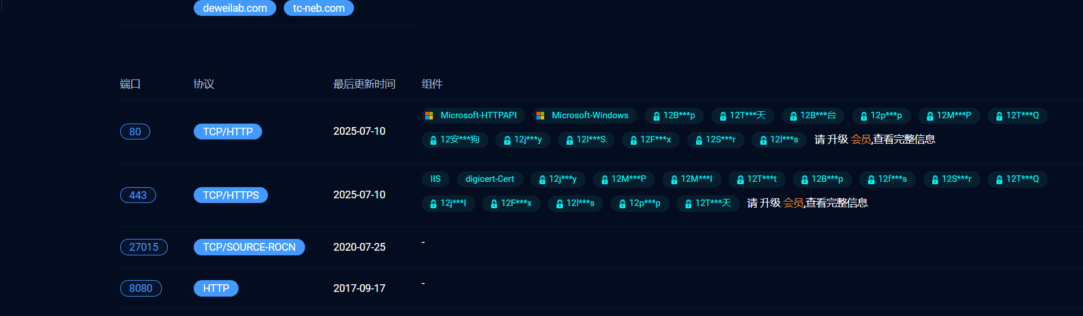
Task: Select the 12T***天 tag in the port 443 row
Action: coord(708,203)
